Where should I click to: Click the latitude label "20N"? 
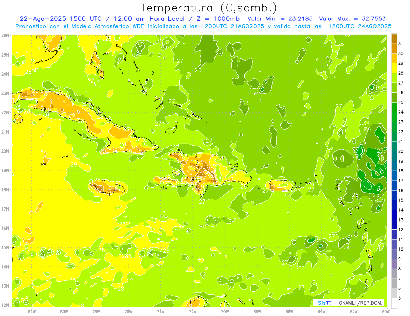(5, 151)
